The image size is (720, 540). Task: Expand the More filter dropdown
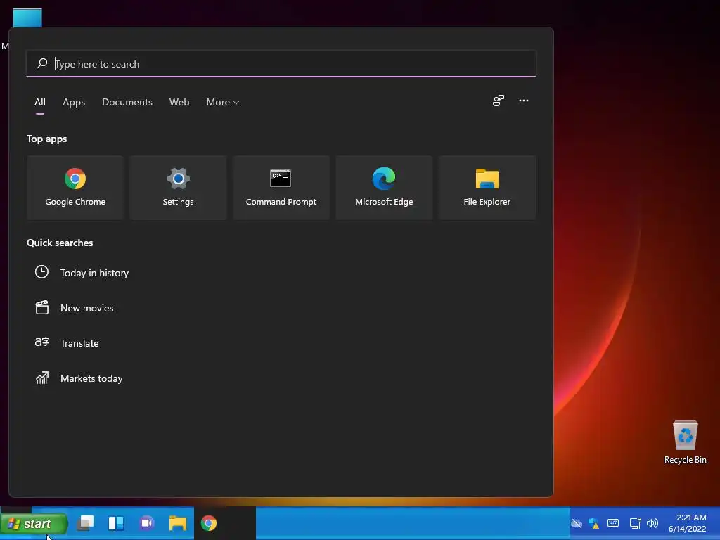coord(223,103)
